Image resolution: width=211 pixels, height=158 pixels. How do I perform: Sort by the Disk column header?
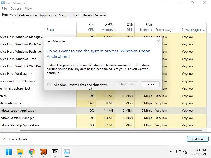125,27
